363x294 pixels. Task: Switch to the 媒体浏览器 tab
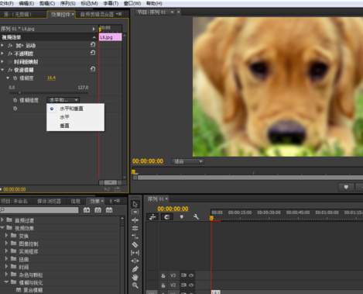pyautogui.click(x=49, y=201)
